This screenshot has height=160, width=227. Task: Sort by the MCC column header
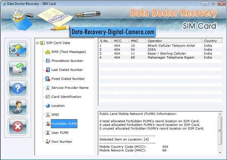click(120, 41)
